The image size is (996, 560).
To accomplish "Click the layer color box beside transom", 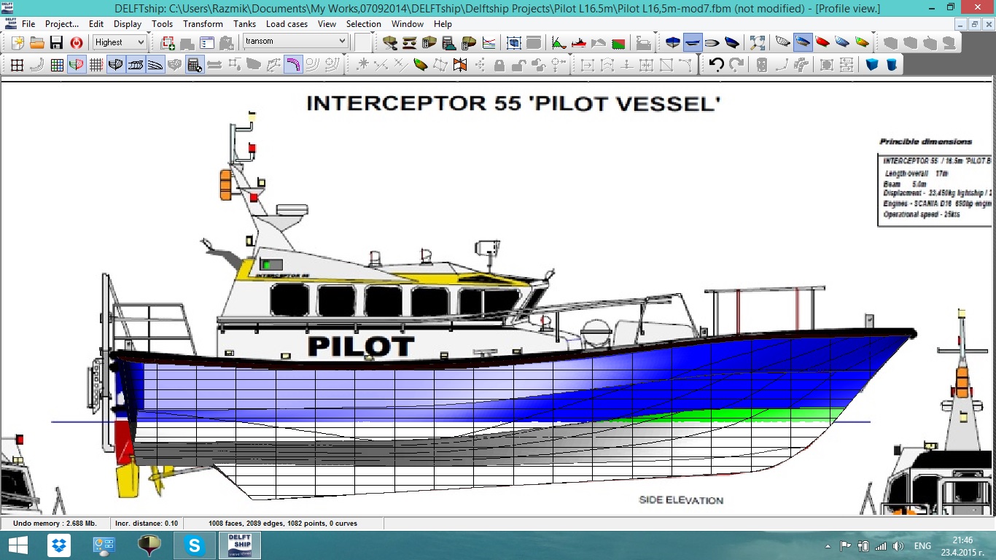I will pos(363,42).
